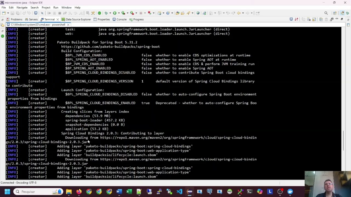
Task: Click the Search magnifier icon in the toolbar
Action: (x=326, y=13)
